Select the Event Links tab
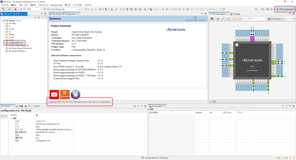The image size is (296, 160). pos(87,102)
